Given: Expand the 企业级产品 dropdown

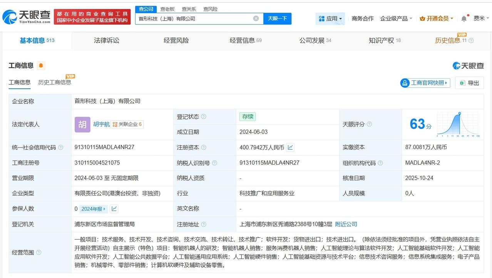Looking at the screenshot, I should point(396,18).
